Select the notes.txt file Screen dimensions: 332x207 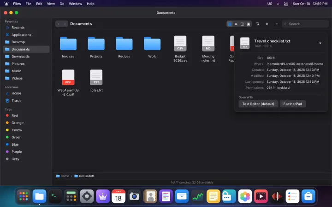coord(96,81)
